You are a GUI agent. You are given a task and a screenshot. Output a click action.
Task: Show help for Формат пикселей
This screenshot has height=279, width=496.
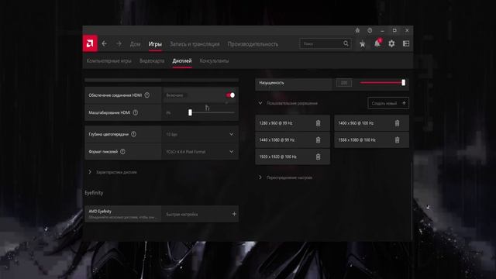122,152
